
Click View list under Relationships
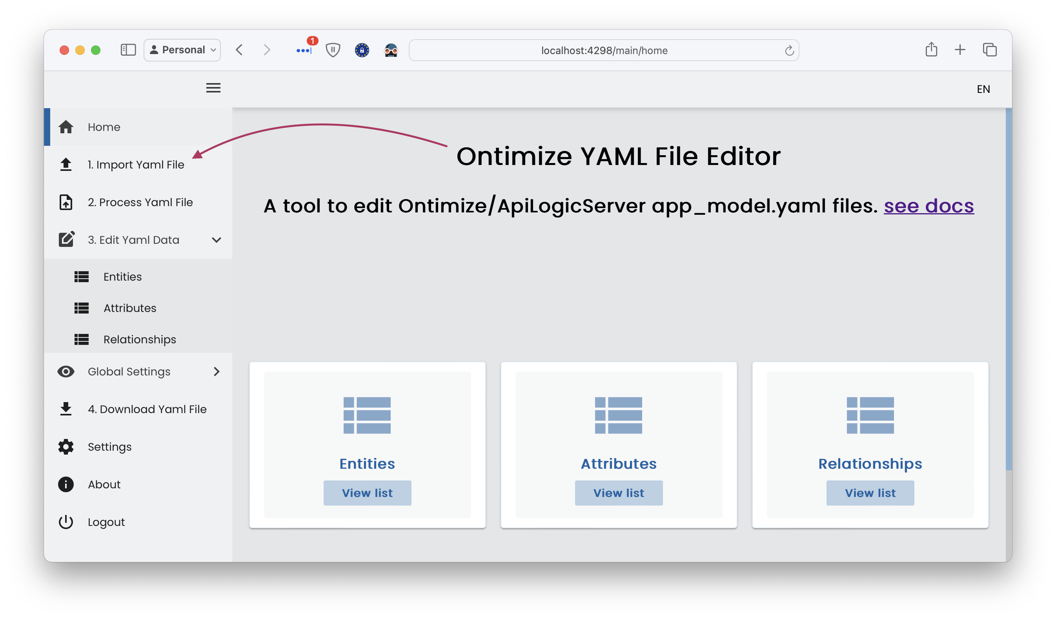[870, 493]
